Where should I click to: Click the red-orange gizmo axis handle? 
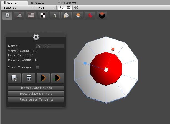click(113, 49)
